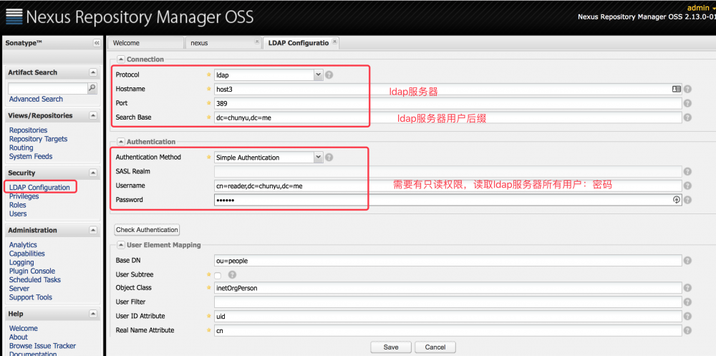Collapse the Artifact Search panel
This screenshot has height=356, width=716.
93,72
